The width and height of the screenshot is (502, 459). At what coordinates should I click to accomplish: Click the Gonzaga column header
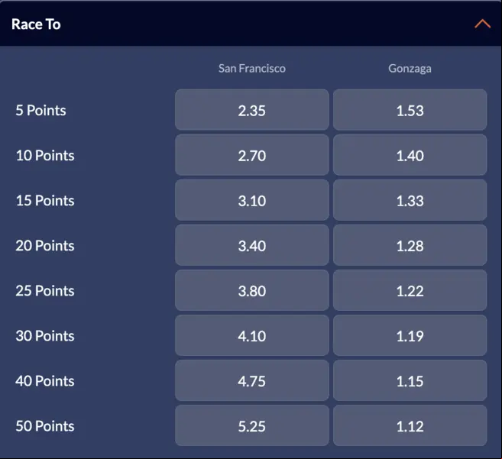[410, 69]
